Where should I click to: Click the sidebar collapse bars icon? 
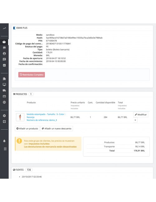[5, 149]
